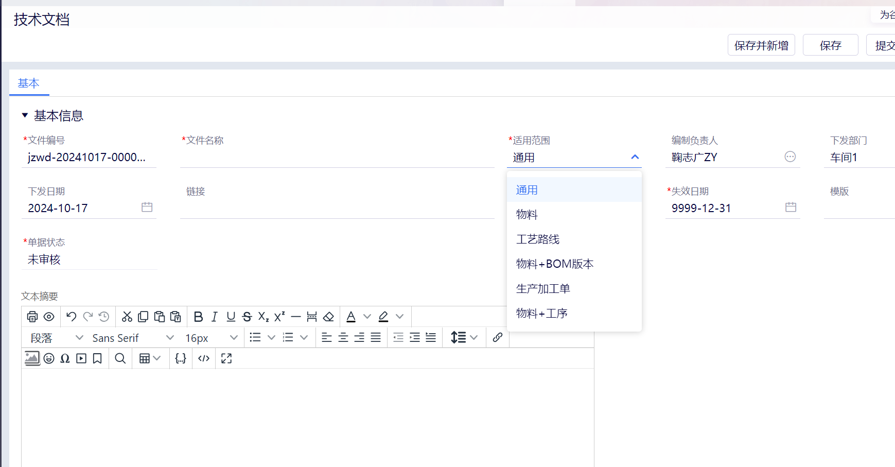Select 通用 in the dropdown list
The height and width of the screenshot is (467, 895).
(574, 189)
